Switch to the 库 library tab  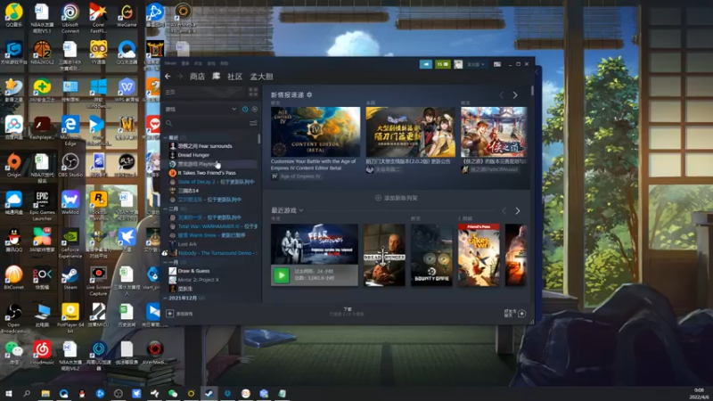pyautogui.click(x=216, y=77)
